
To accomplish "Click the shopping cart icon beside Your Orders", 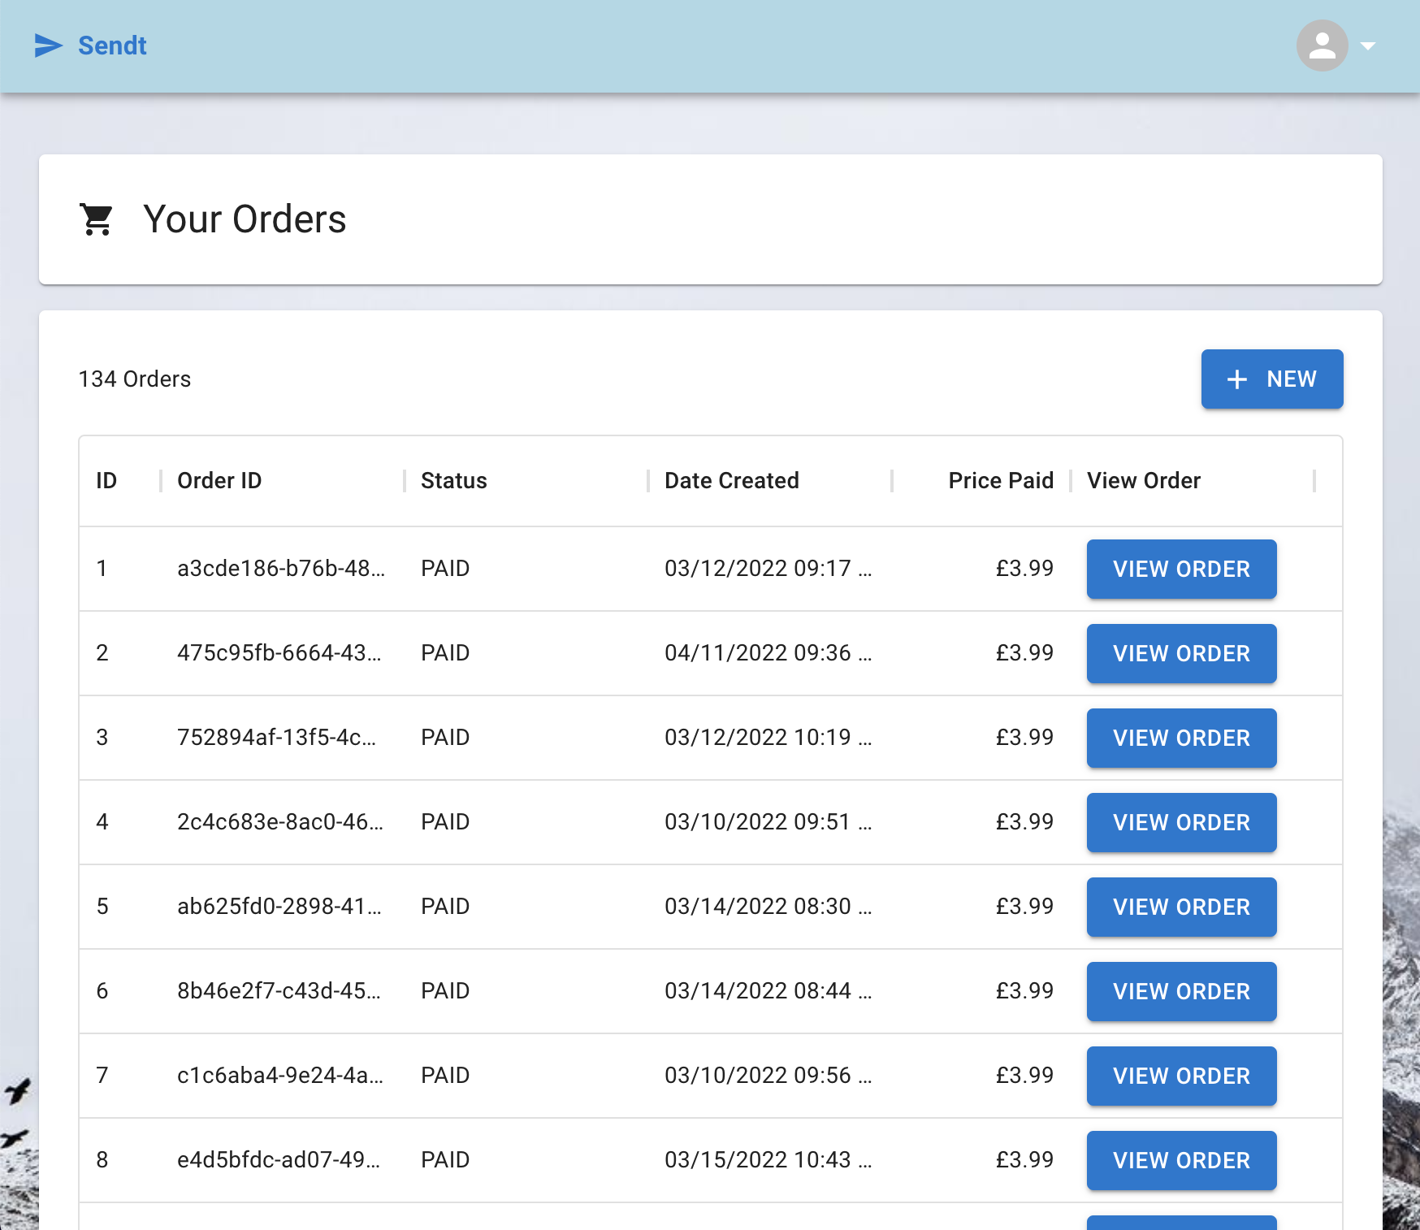I will [x=97, y=219].
